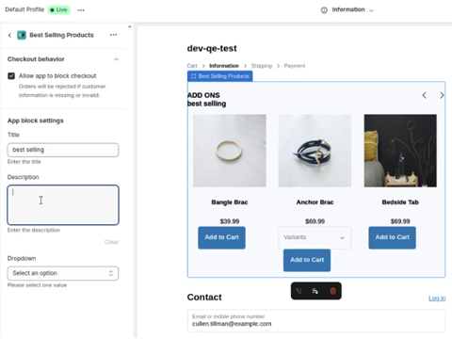Go back using the left arrow
452x339 pixels.
[x=9, y=35]
